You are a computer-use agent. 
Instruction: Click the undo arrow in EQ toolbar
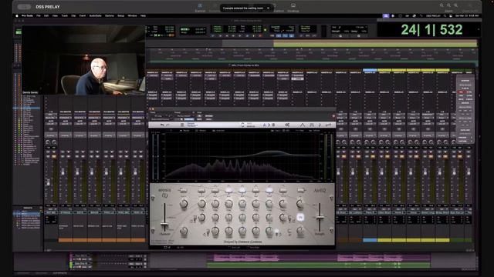pos(162,125)
